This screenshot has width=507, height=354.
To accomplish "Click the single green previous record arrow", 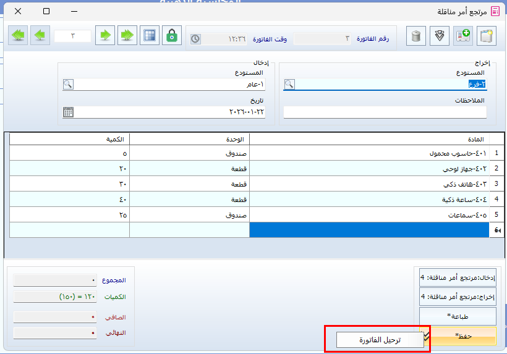I will point(41,36).
